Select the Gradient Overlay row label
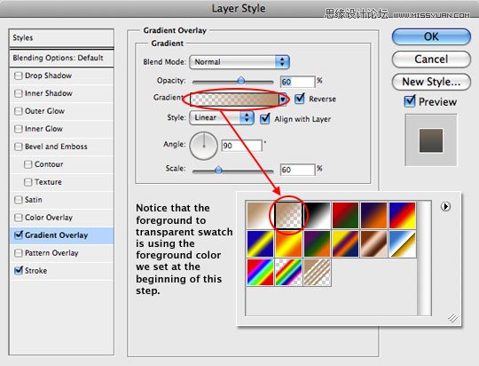The image size is (479, 366). pos(57,235)
